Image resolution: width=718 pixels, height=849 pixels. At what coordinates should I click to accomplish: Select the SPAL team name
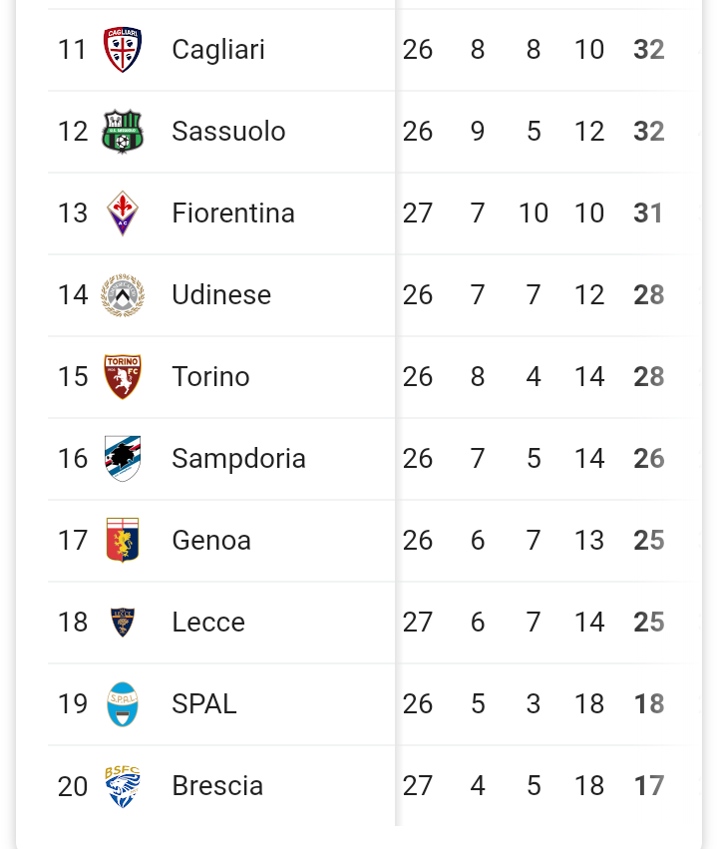pyautogui.click(x=204, y=703)
